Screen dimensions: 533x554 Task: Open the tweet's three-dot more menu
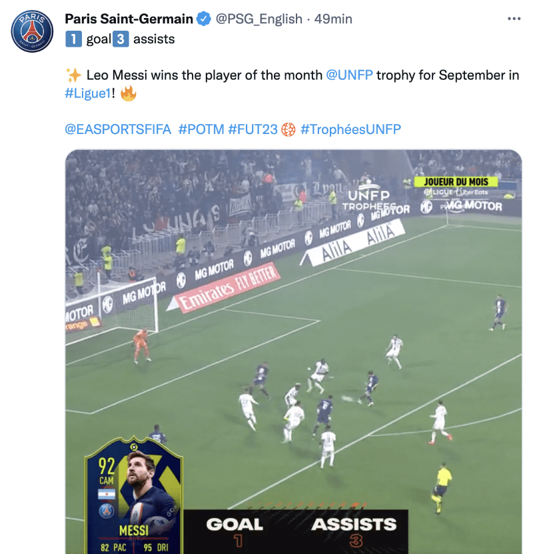[x=514, y=19]
